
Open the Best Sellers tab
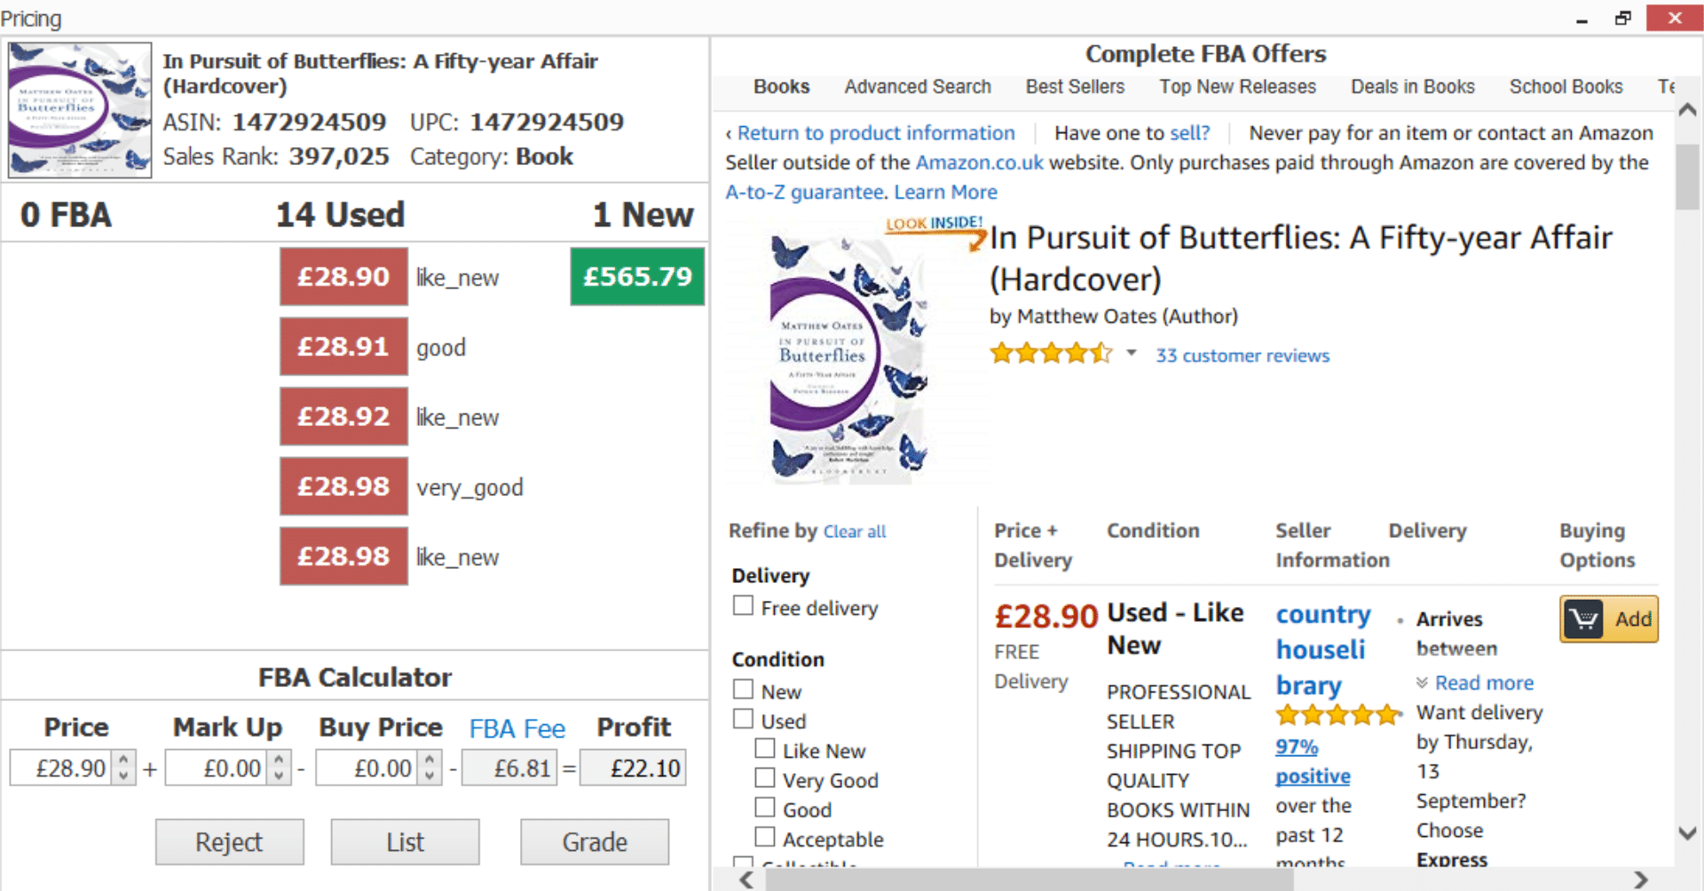point(1075,87)
